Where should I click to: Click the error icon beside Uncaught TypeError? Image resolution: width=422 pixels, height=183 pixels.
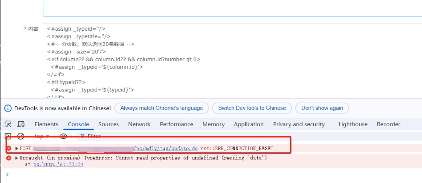tap(8, 158)
